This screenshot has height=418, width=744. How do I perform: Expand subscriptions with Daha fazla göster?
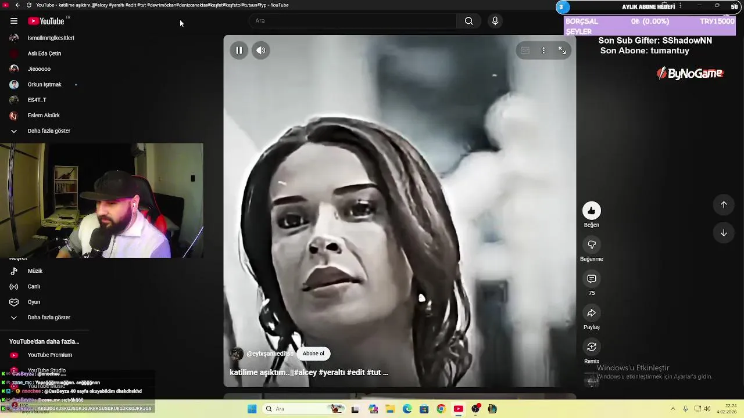tap(49, 131)
